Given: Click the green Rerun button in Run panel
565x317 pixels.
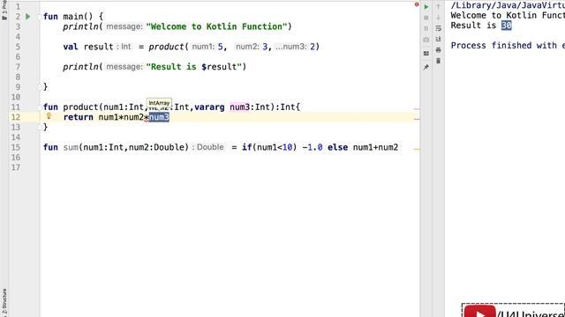Looking at the screenshot, I should tap(426, 7).
